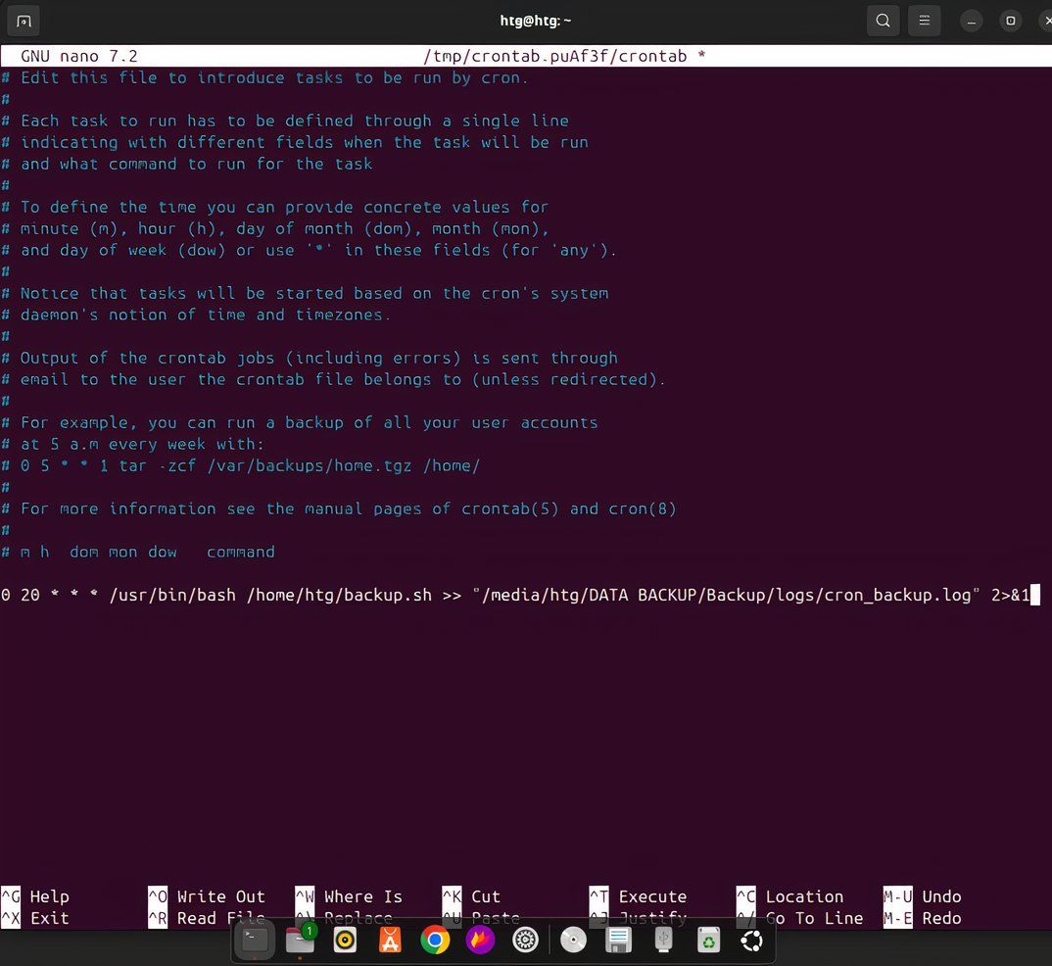Open the Files app showing one notification
Screen dimensions: 1052x966
[300, 939]
